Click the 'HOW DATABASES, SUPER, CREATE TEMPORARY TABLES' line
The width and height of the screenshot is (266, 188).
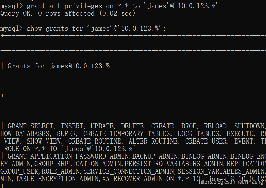pyautogui.click(x=133, y=133)
